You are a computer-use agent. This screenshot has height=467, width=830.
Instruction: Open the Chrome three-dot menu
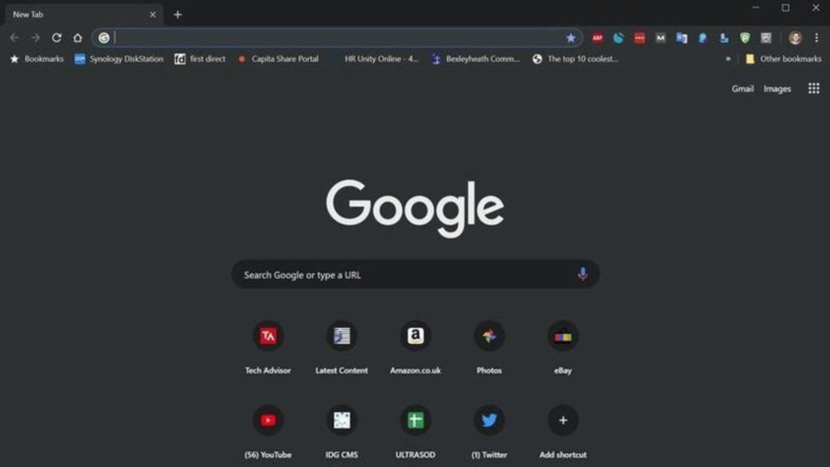[x=816, y=38]
